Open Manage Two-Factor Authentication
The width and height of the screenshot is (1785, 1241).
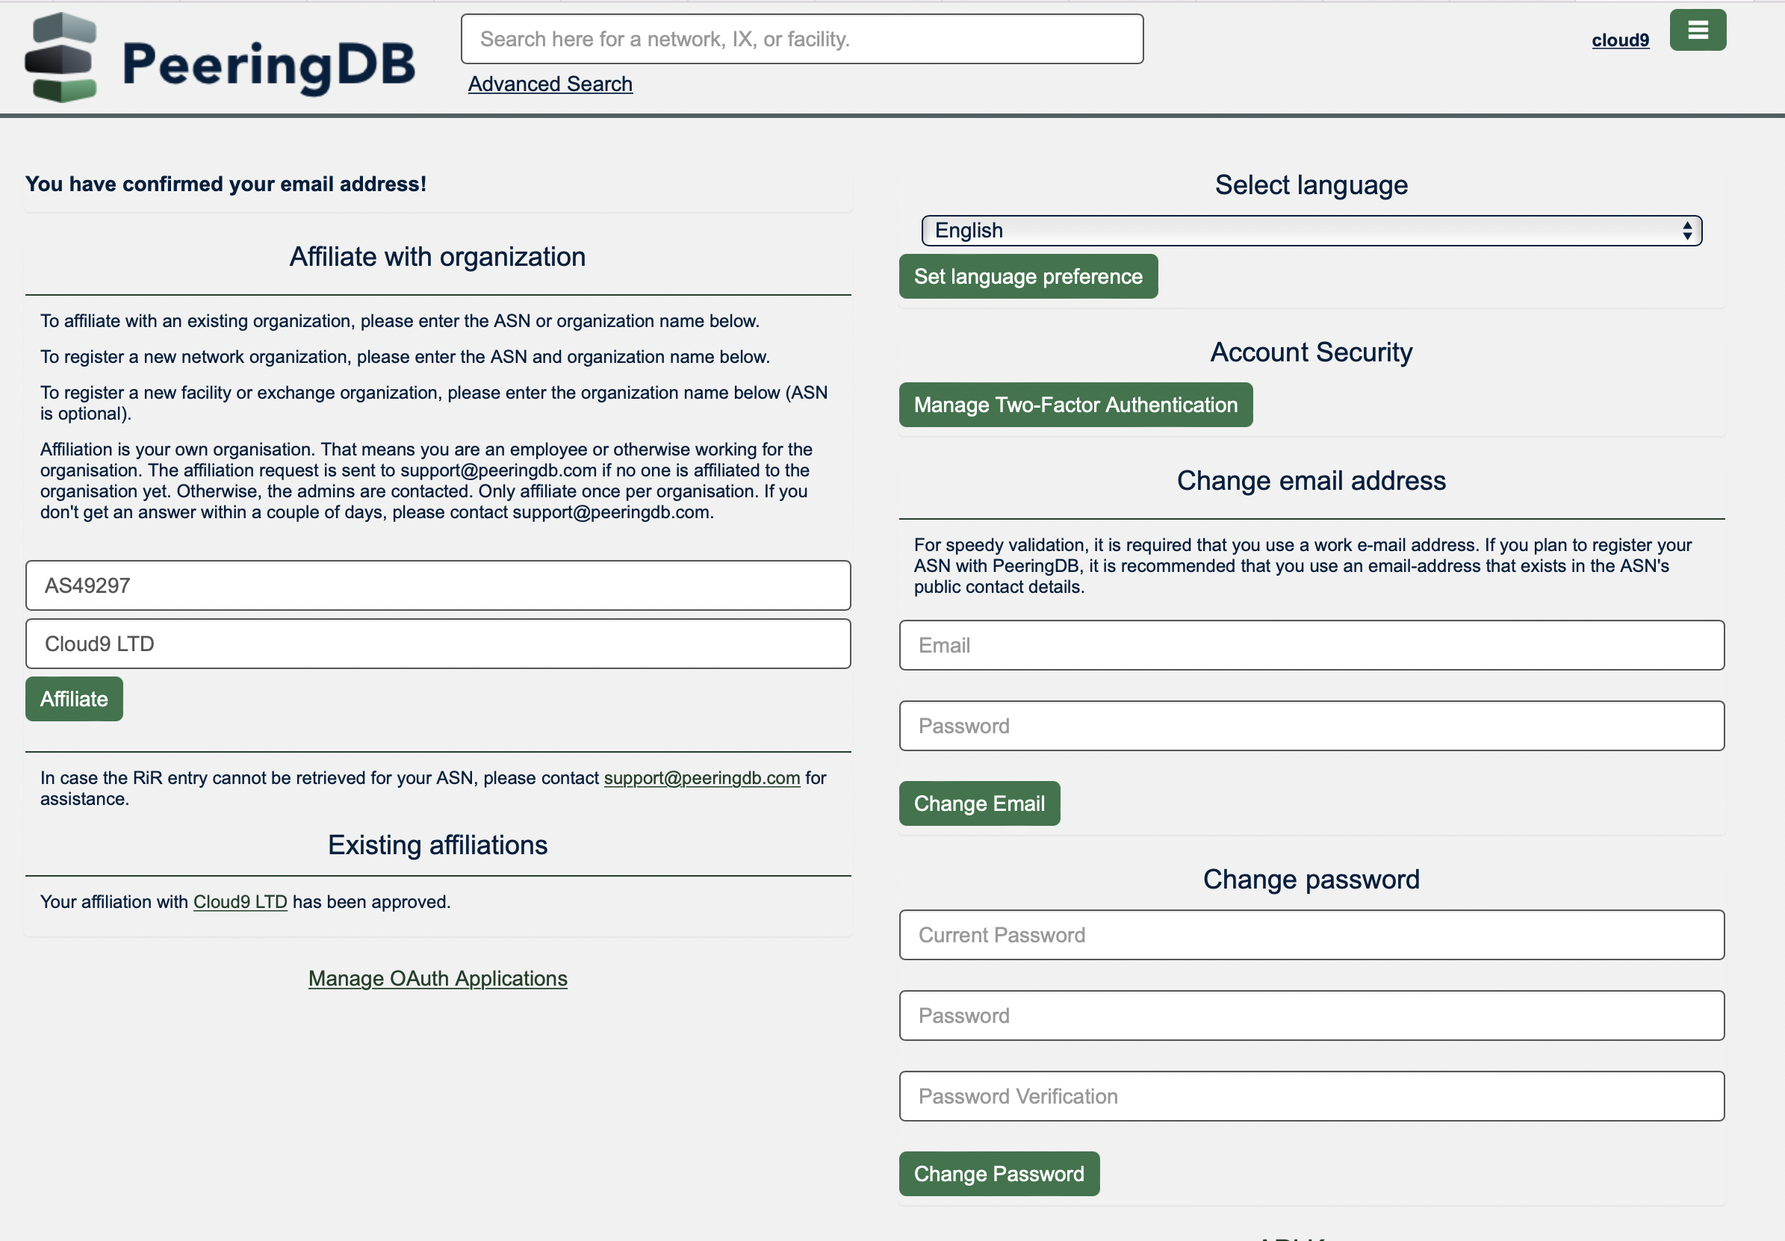(1075, 405)
